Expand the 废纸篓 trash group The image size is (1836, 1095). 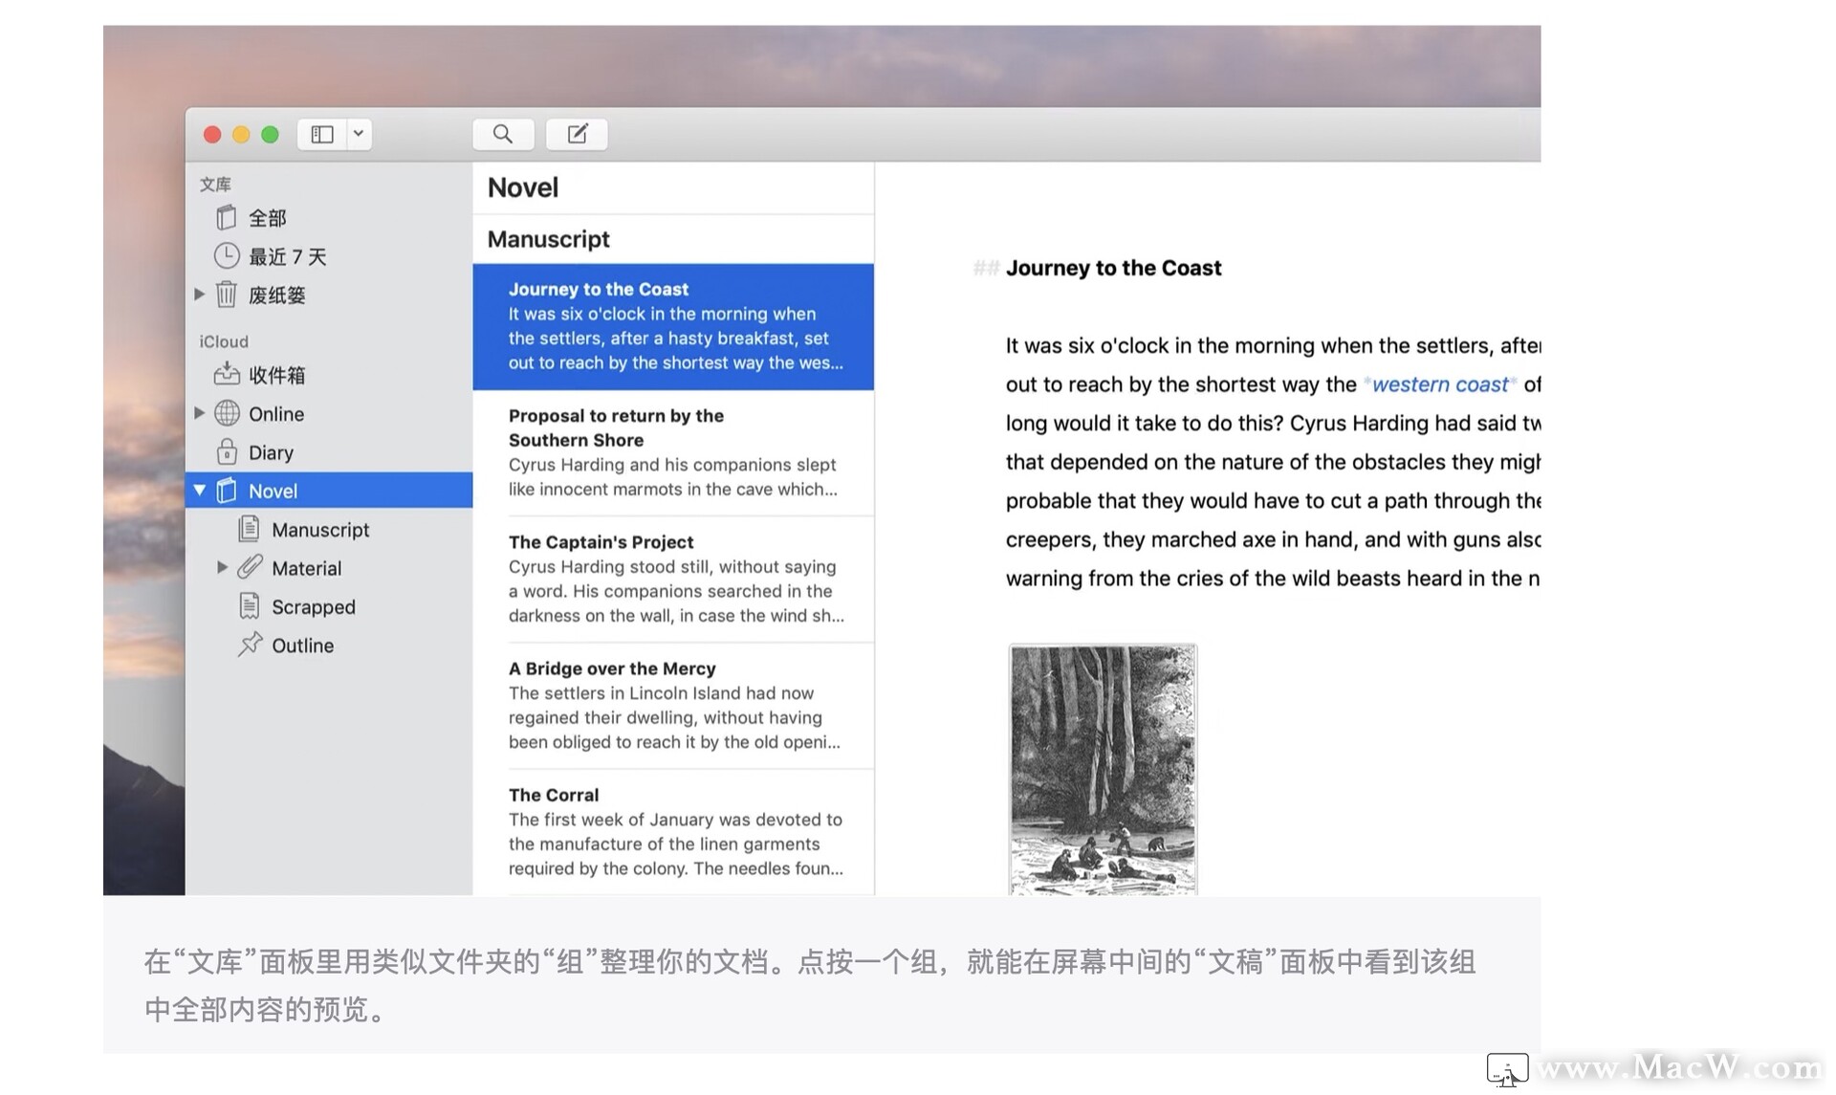coord(199,295)
